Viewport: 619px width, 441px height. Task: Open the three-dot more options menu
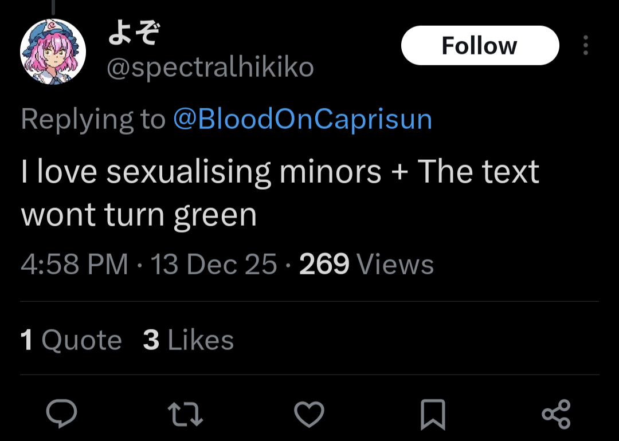pos(585,46)
